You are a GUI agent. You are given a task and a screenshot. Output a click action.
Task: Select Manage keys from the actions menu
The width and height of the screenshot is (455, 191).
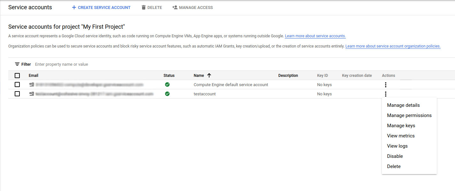click(401, 126)
